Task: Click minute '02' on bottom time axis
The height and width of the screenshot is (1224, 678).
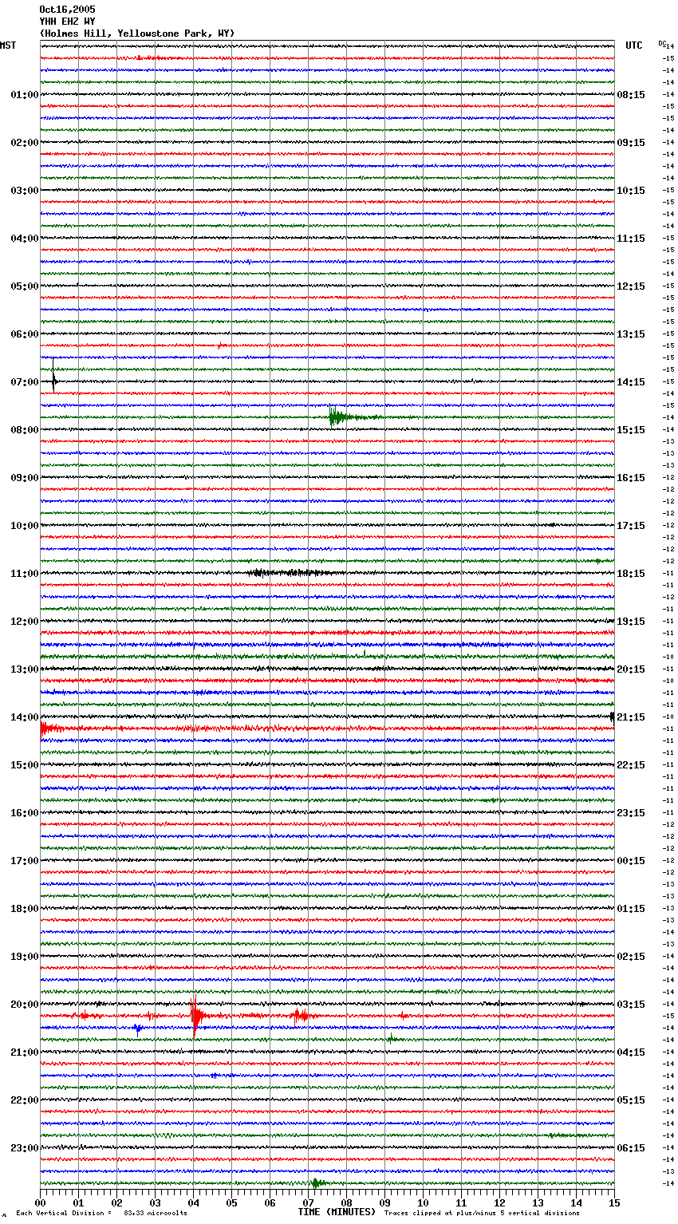Action: point(116,1202)
